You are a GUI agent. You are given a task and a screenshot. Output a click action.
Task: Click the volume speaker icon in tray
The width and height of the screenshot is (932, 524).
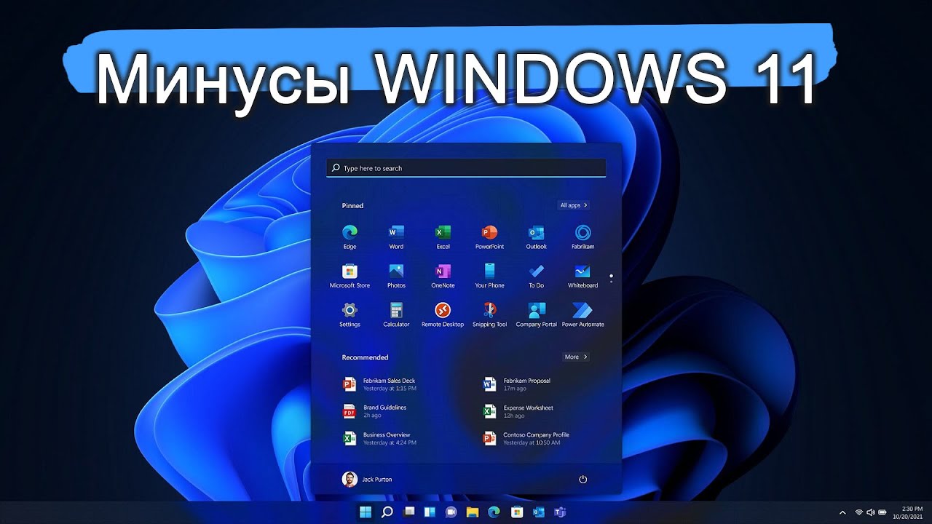(871, 512)
